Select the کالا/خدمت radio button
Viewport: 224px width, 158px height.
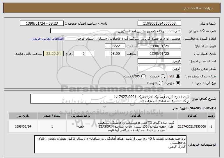pos(143,77)
